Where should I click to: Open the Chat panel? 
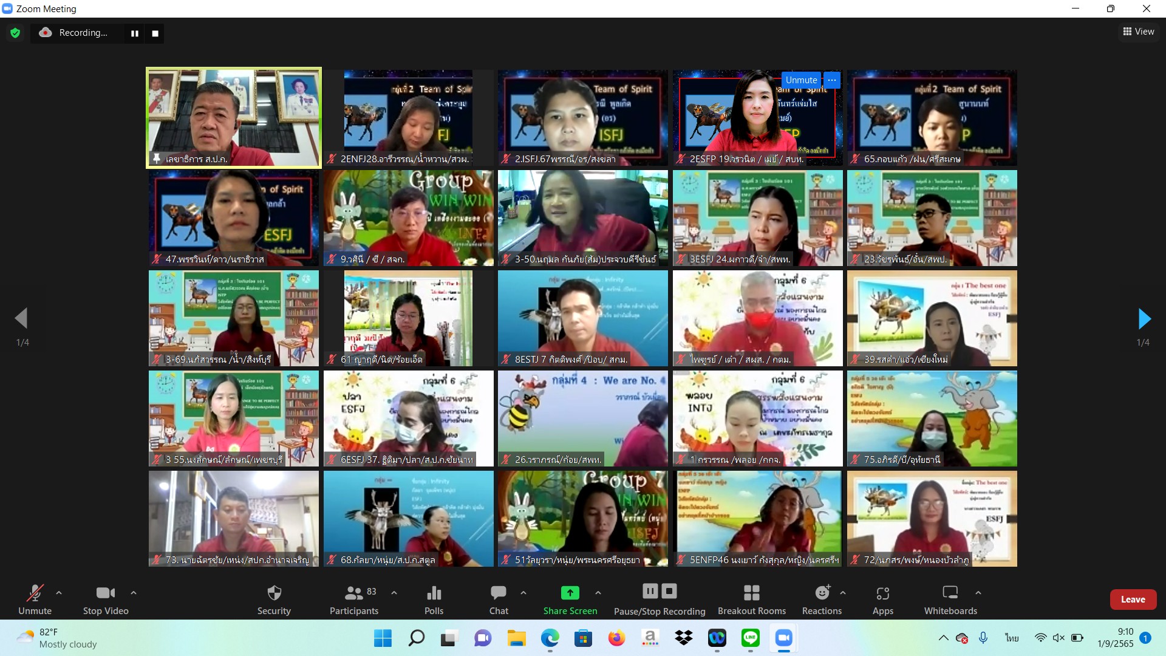coord(499,599)
